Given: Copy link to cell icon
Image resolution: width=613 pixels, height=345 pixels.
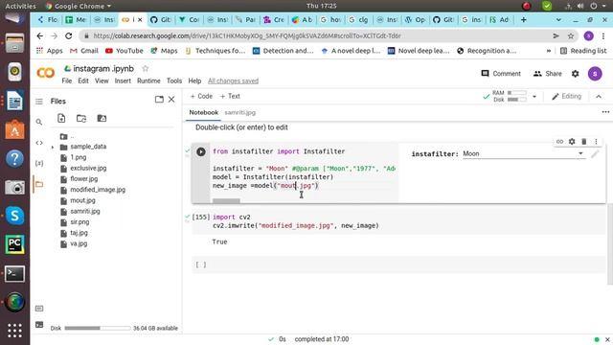Looking at the screenshot, I should [559, 142].
